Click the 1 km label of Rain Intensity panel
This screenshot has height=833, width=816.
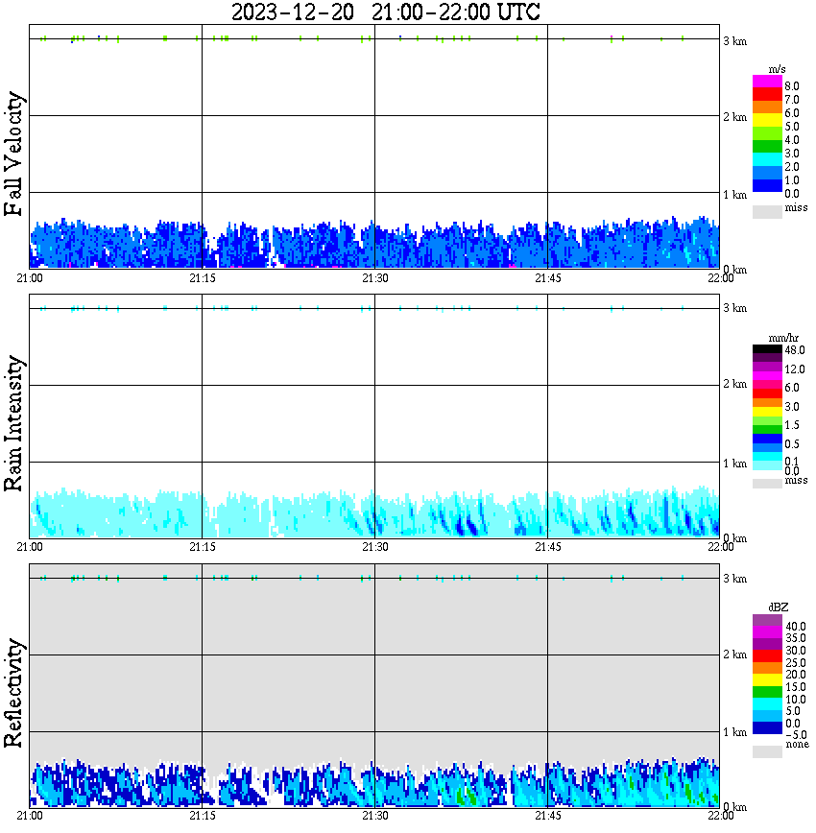(x=735, y=464)
